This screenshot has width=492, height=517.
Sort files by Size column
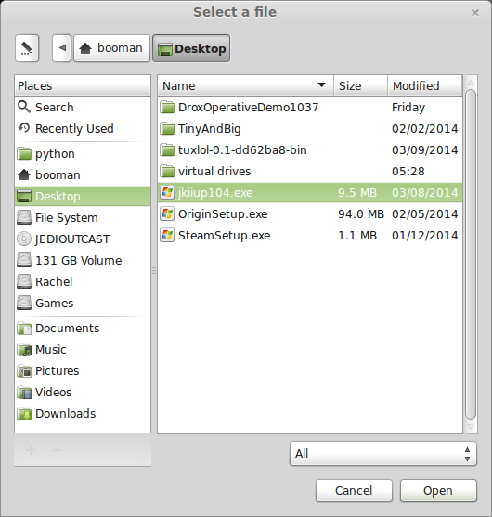(x=361, y=85)
